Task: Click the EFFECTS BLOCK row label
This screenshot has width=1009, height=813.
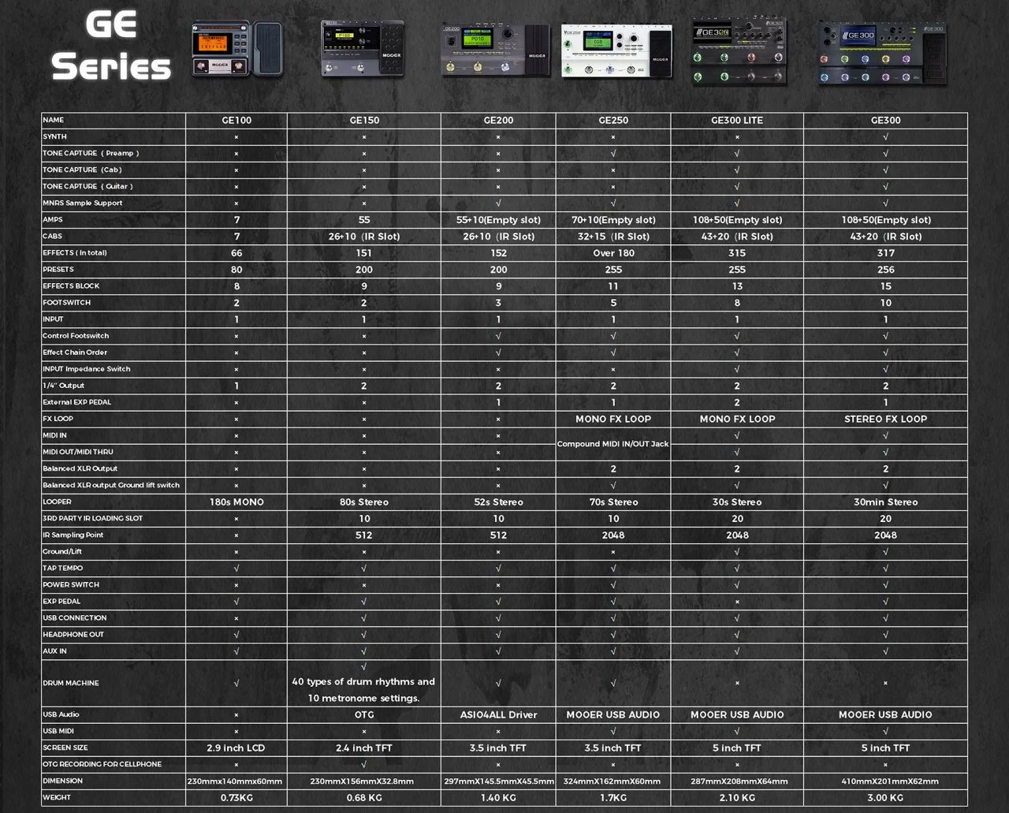Action: coord(71,286)
